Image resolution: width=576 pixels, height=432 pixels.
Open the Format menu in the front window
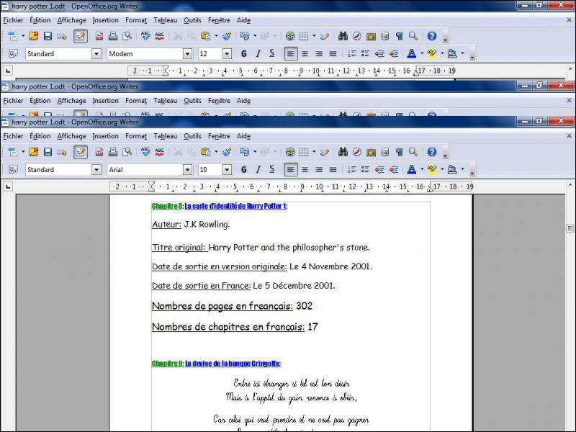[x=136, y=136]
